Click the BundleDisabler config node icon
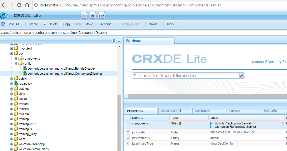Image resolution: width=287 pixels, height=151 pixels. point(25,69)
